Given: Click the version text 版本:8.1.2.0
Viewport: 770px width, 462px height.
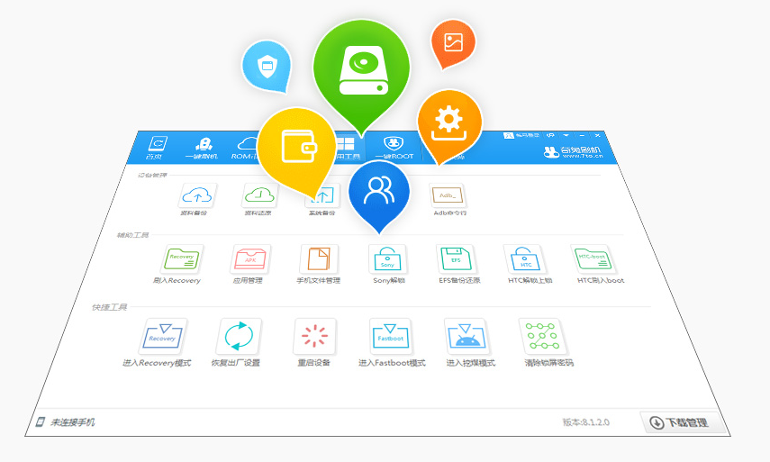Looking at the screenshot, I should pyautogui.click(x=586, y=422).
